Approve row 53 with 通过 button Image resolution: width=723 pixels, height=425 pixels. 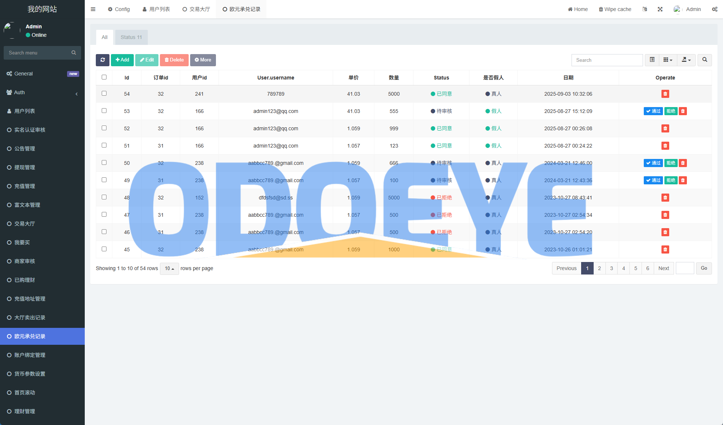653,111
